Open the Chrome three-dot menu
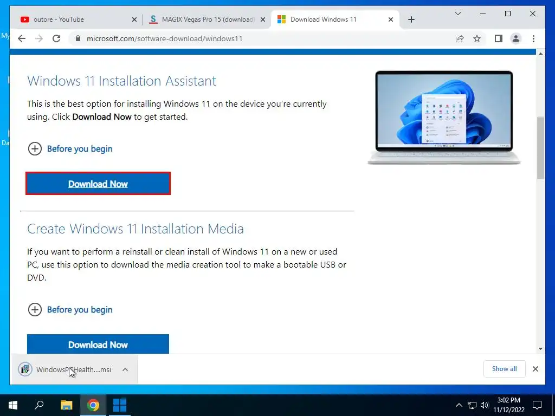This screenshot has width=555, height=416. (x=533, y=38)
